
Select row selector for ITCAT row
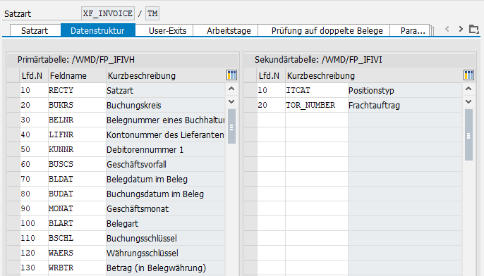click(x=250, y=90)
